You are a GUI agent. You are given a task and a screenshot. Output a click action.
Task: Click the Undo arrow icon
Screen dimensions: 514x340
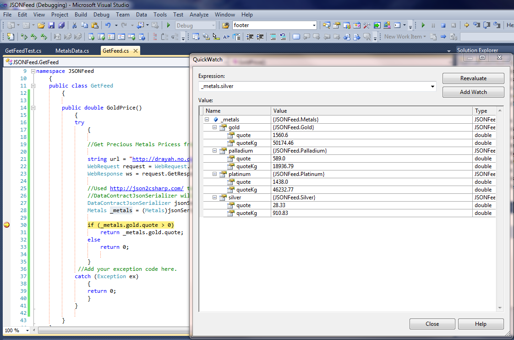click(x=108, y=25)
